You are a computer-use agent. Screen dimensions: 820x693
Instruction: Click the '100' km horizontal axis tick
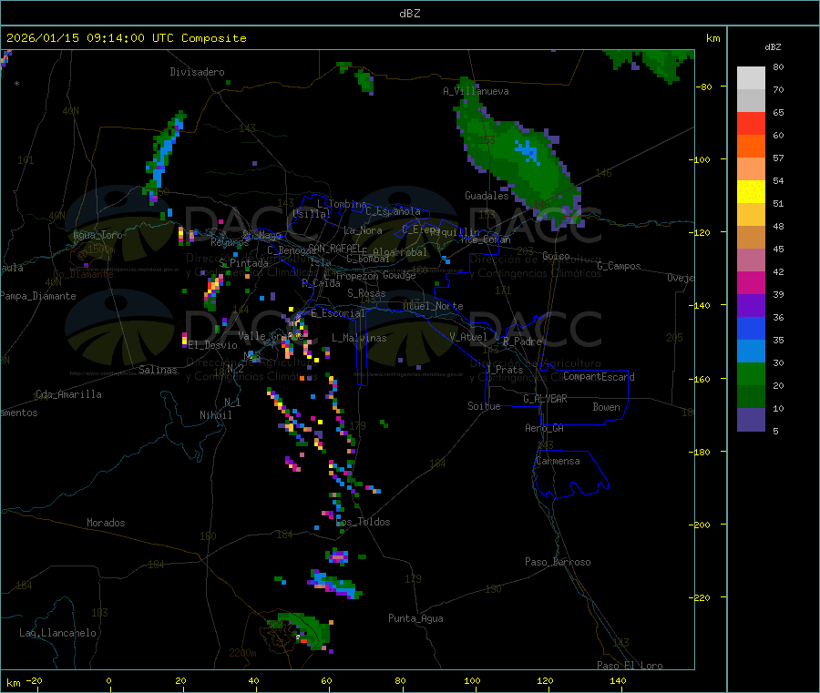point(472,680)
